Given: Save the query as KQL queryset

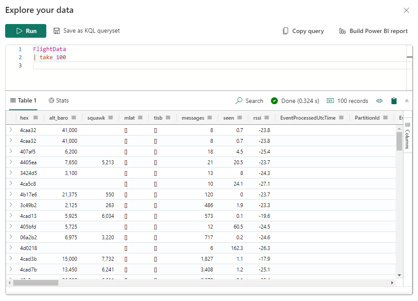Looking at the screenshot, I should click(x=87, y=31).
